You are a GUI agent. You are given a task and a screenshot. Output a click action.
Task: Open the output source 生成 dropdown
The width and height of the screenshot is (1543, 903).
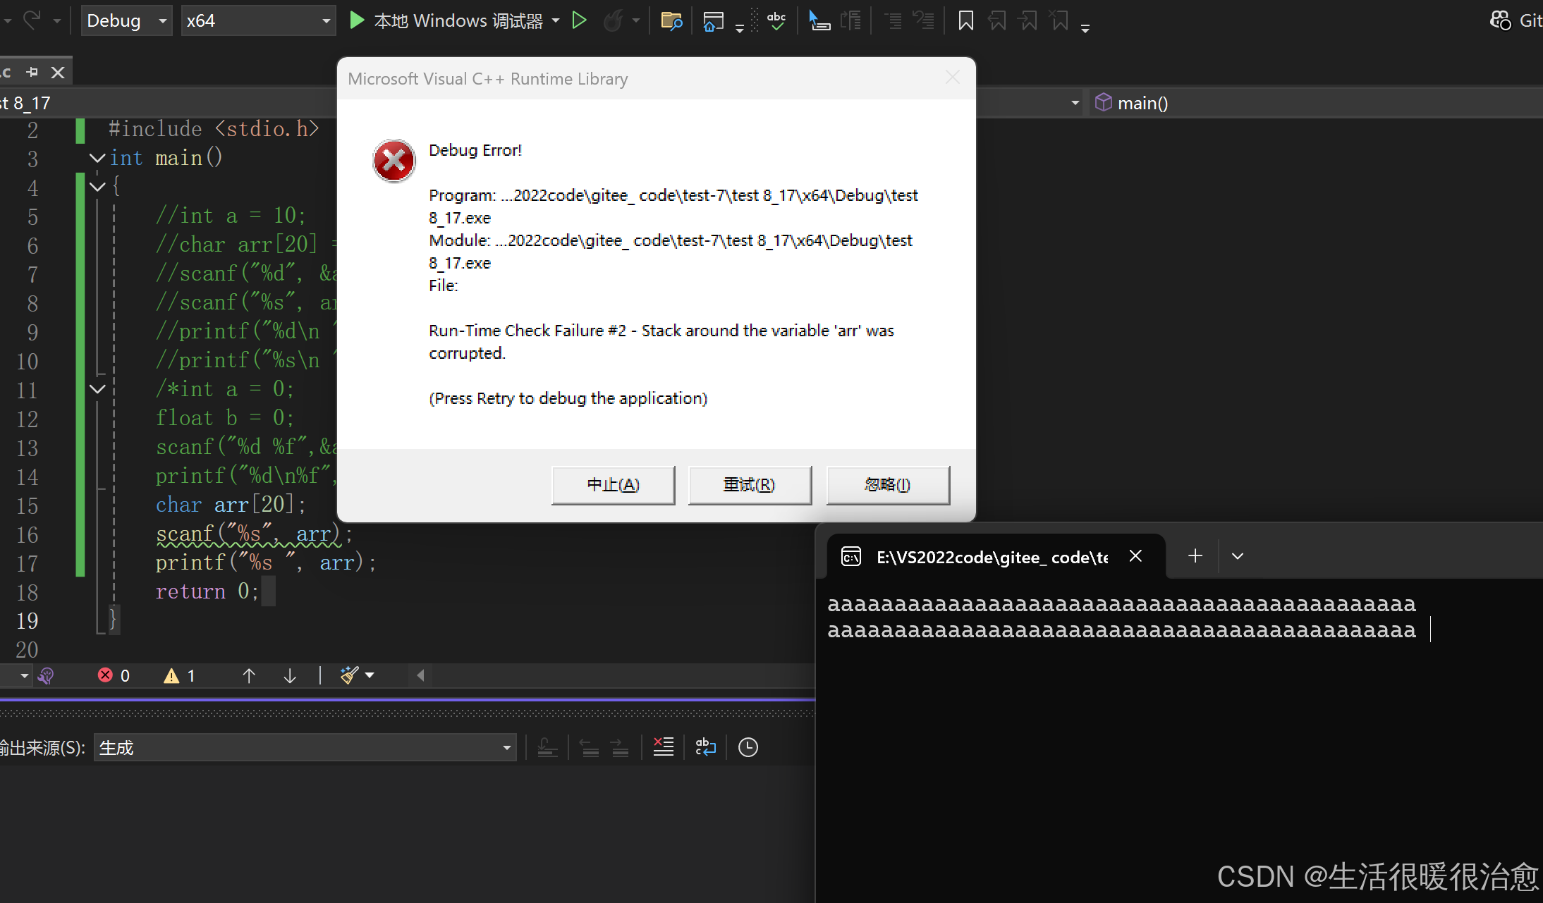click(305, 747)
